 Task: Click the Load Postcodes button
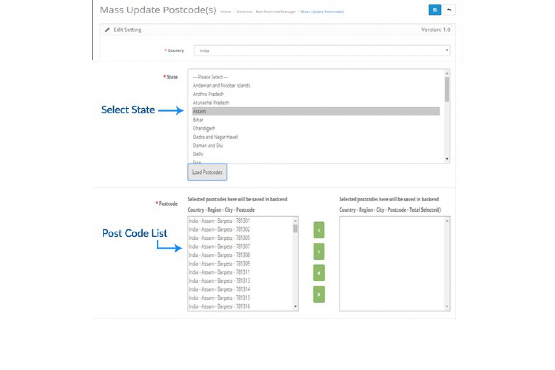(x=207, y=172)
